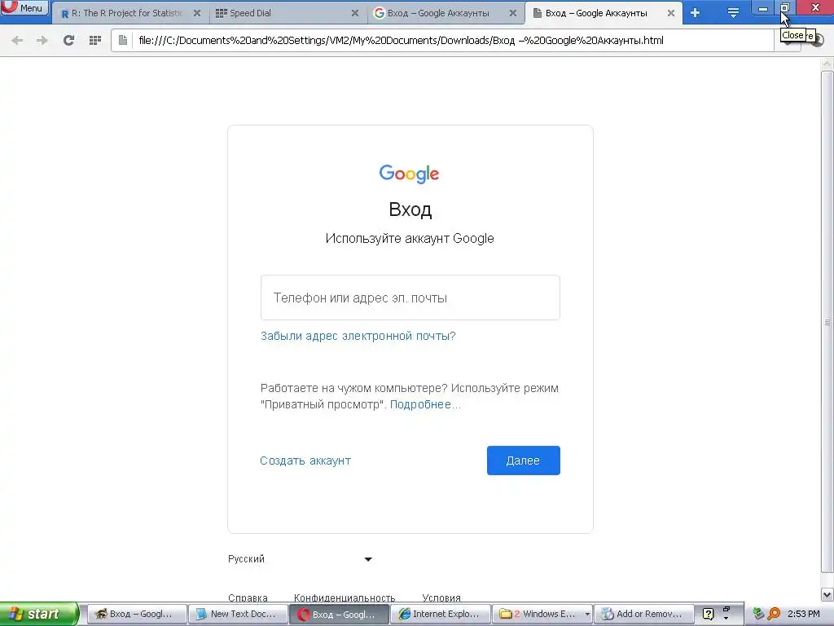Open a new tab with plus icon
The height and width of the screenshot is (626, 834).
tap(695, 13)
